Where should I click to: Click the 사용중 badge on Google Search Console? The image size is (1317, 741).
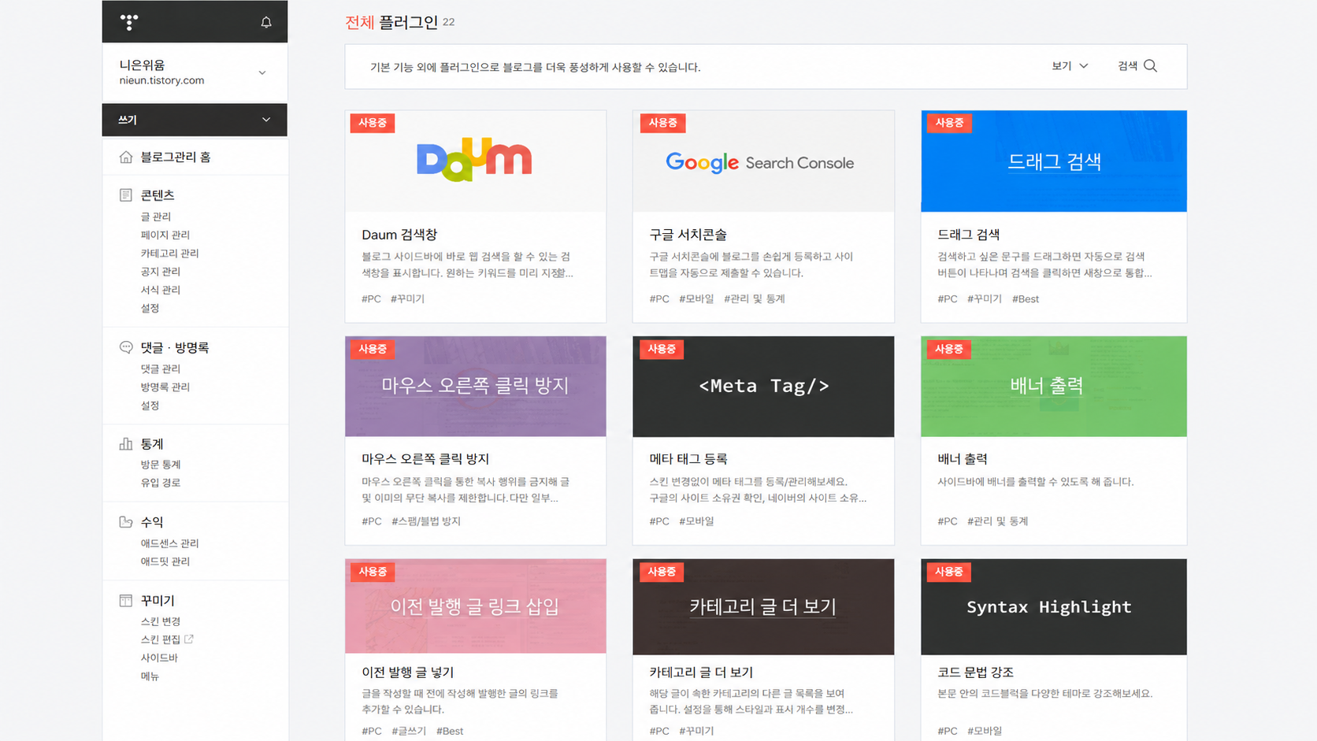click(x=662, y=123)
